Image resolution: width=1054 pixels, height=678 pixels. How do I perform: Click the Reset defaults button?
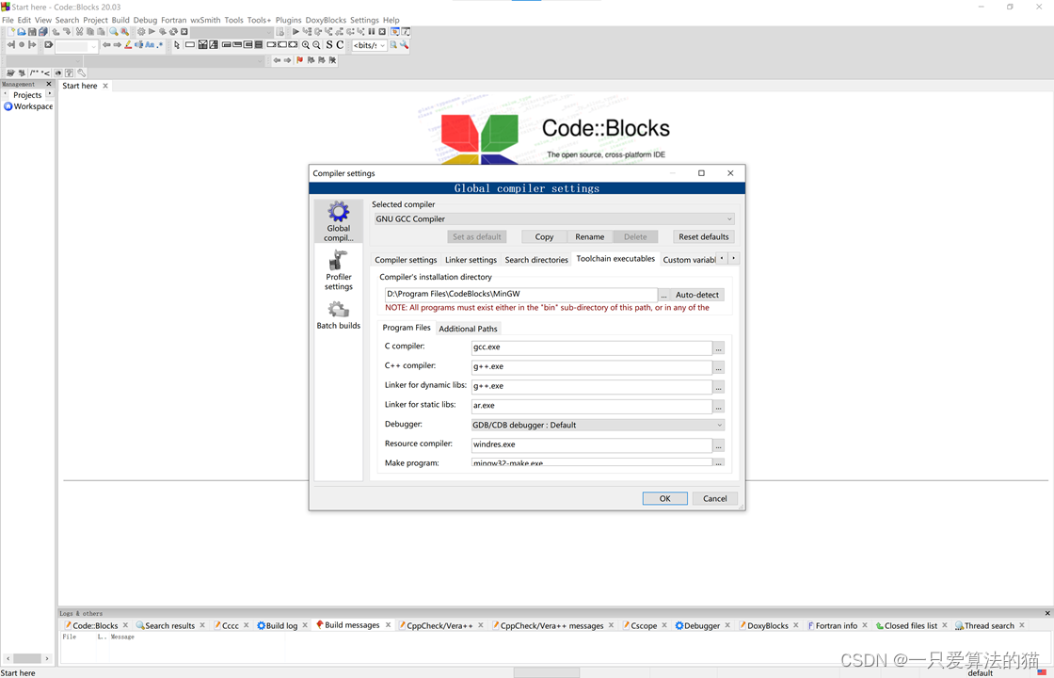pos(703,236)
